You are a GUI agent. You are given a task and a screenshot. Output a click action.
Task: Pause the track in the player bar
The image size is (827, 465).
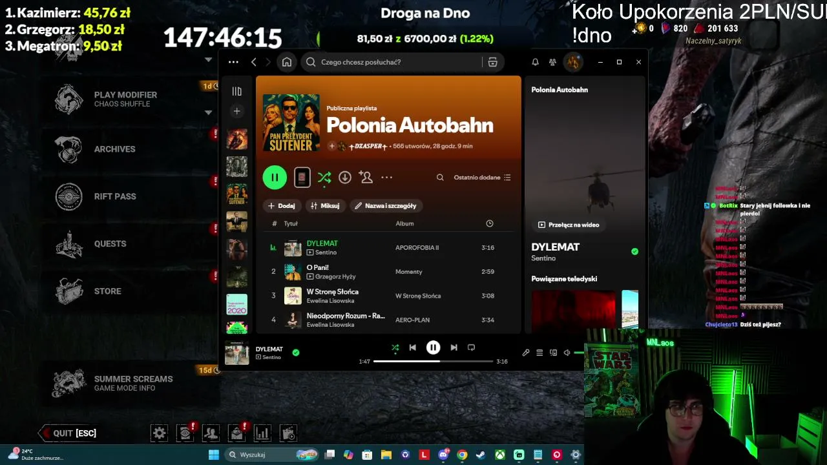(x=433, y=347)
